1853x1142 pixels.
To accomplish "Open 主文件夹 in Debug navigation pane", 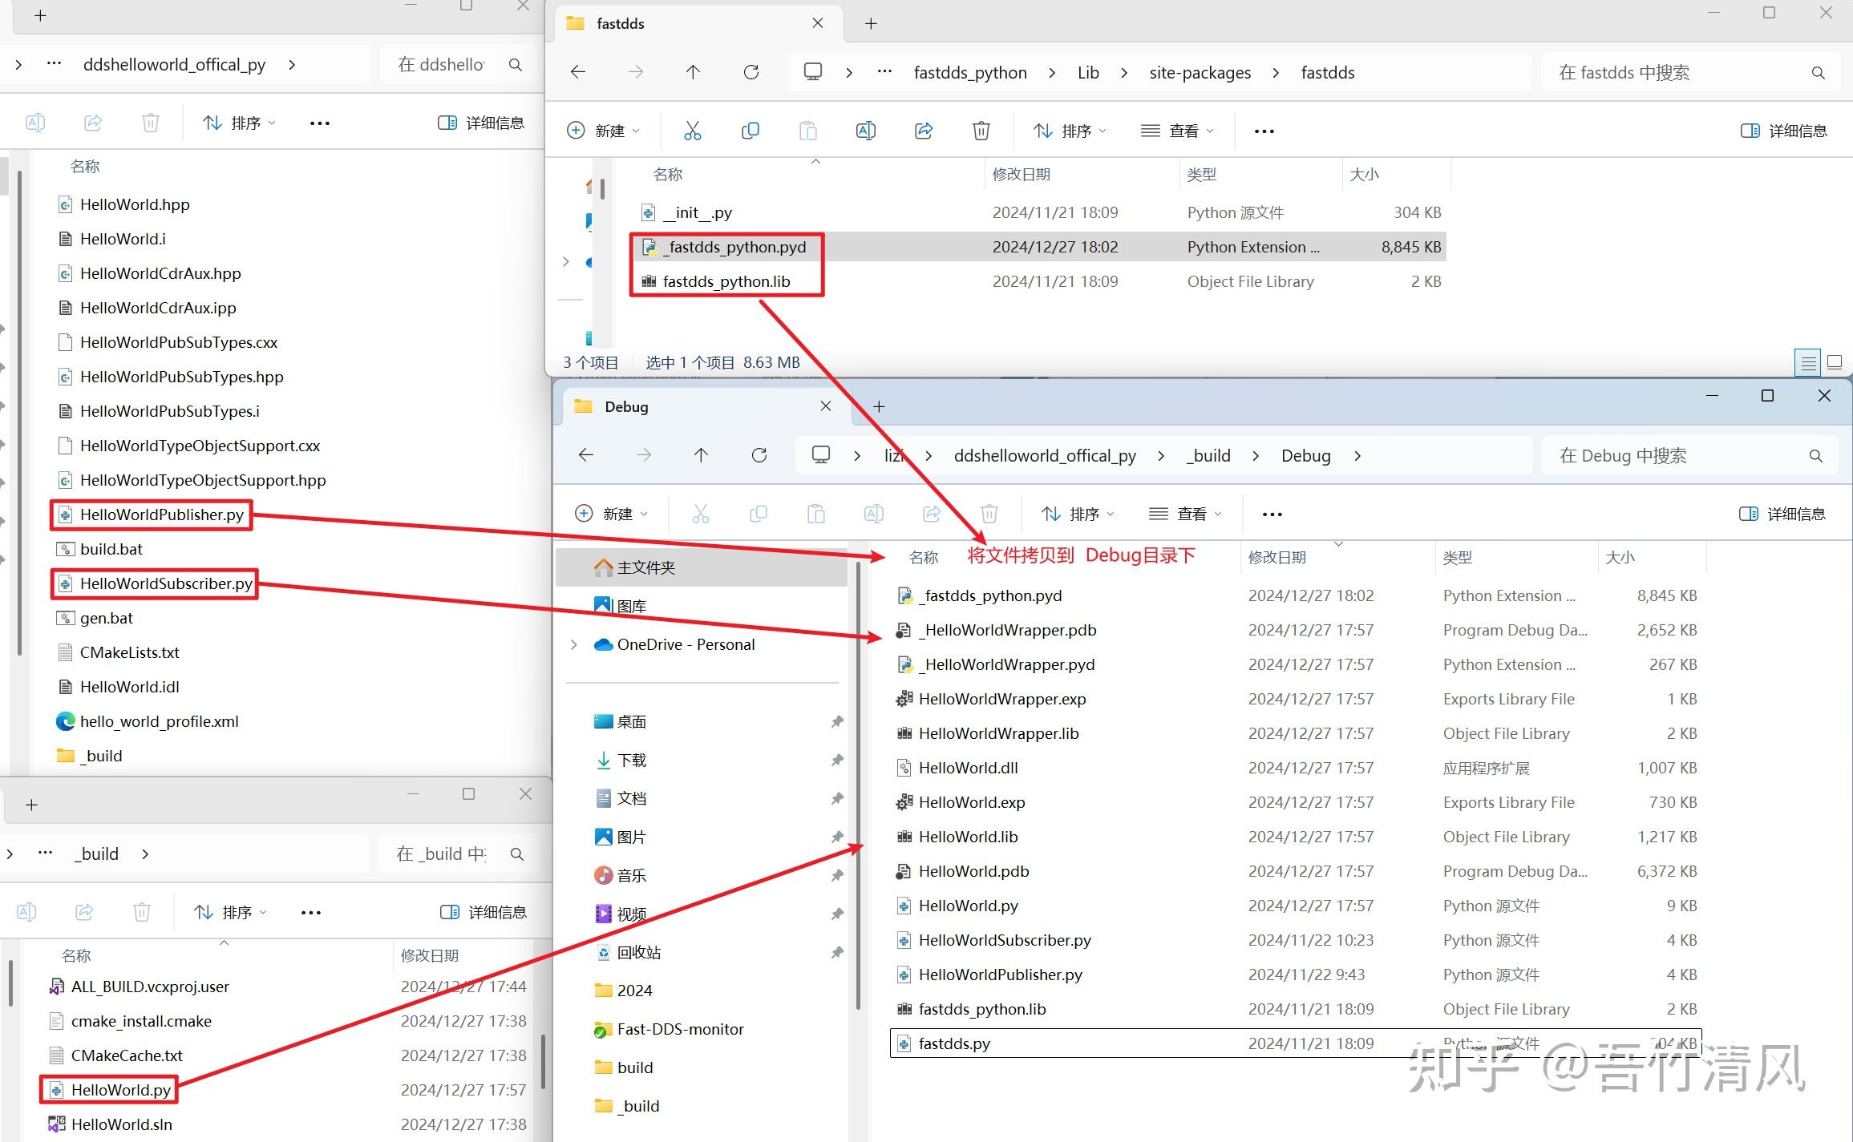I will 702,567.
